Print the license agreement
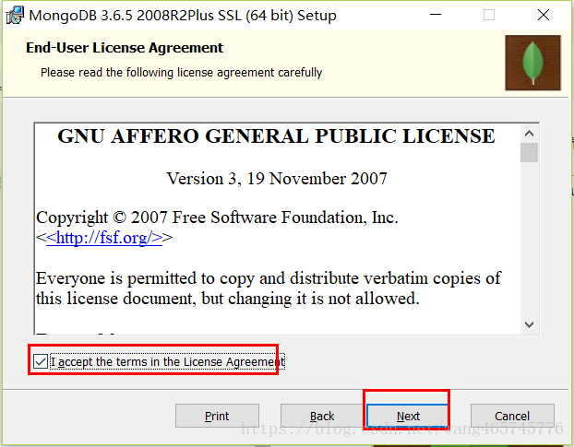574x447 pixels. tap(217, 416)
